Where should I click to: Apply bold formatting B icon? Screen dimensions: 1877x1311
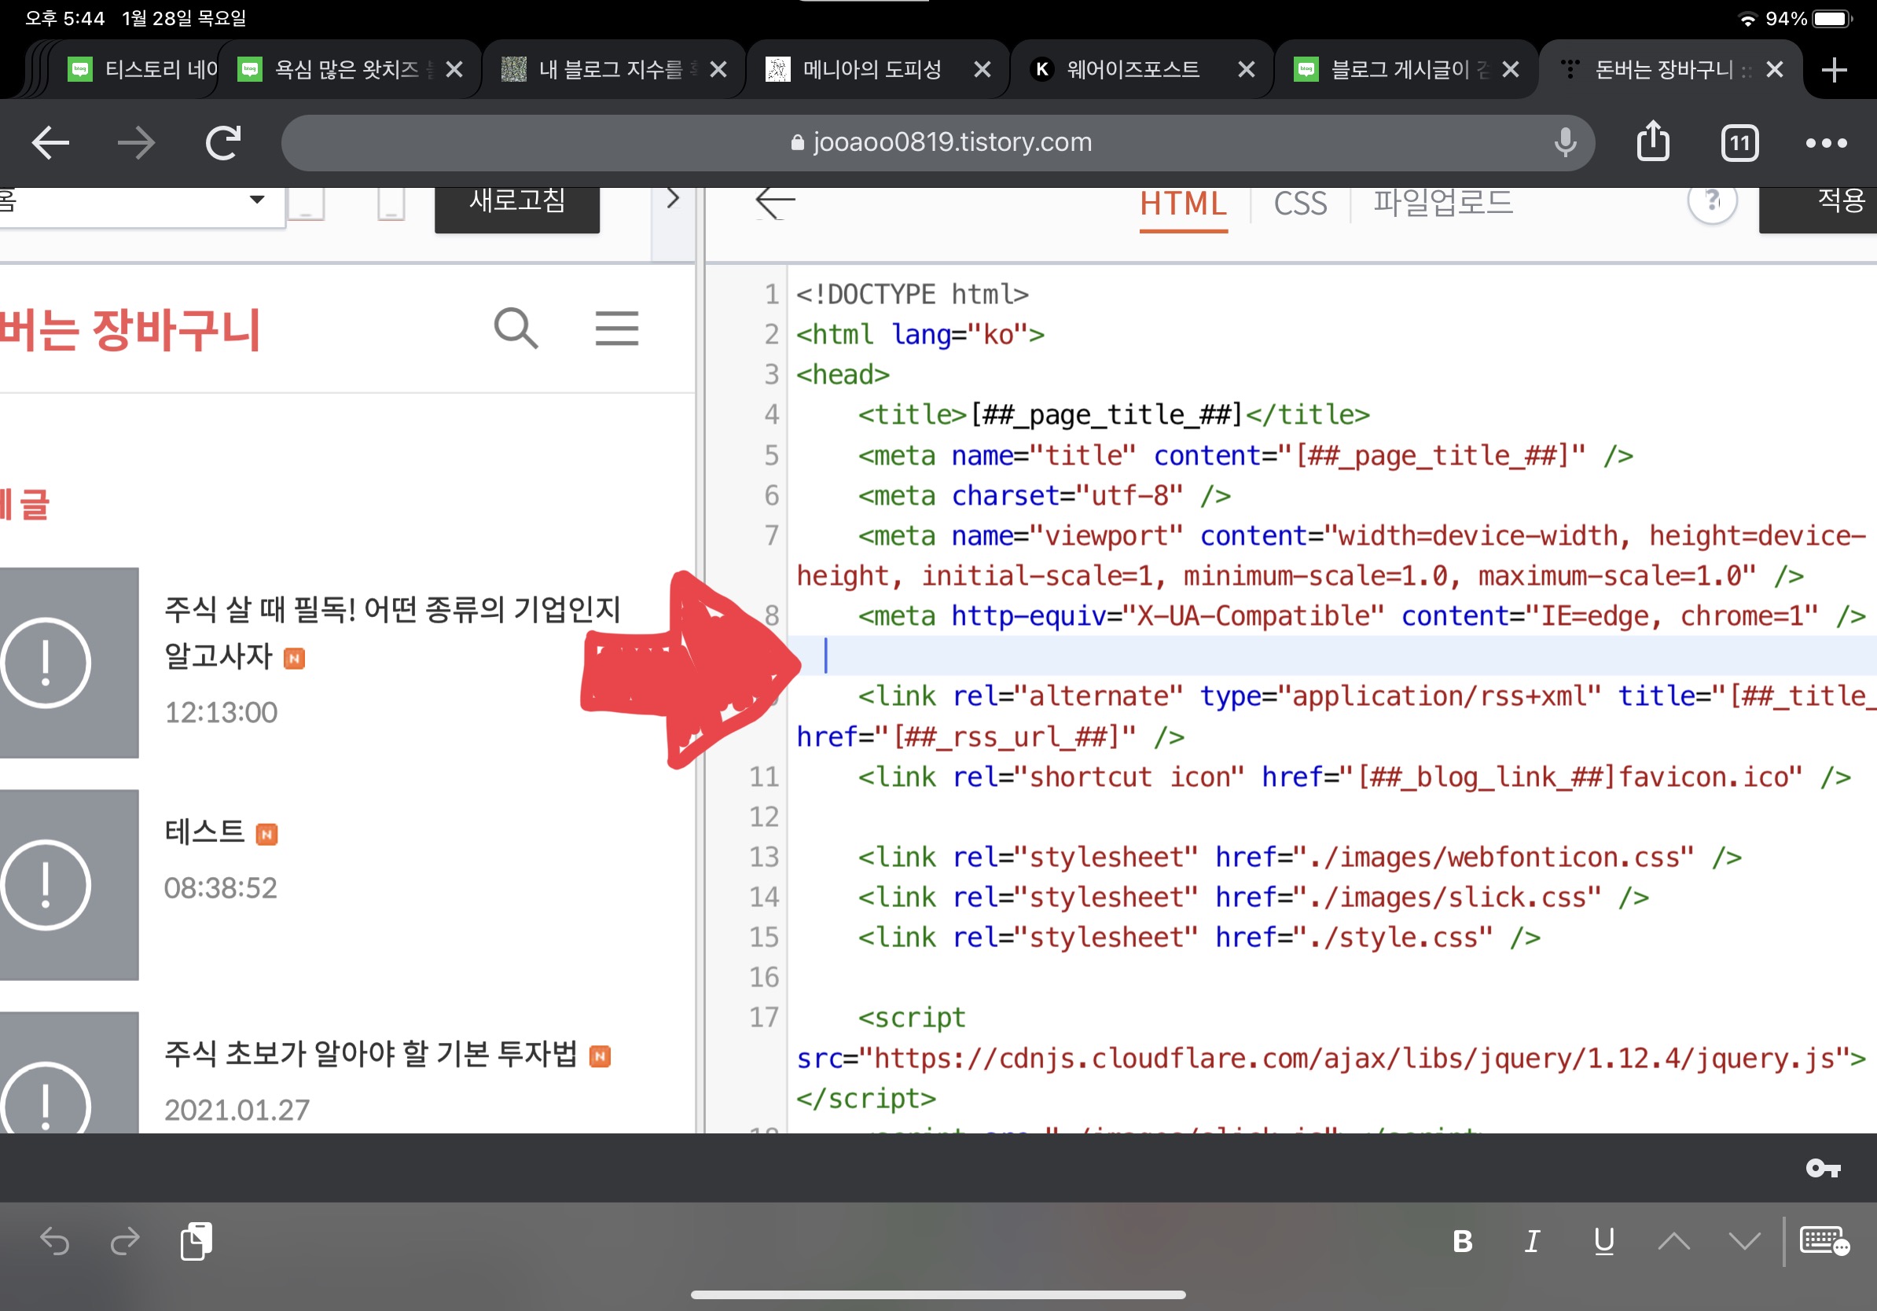tap(1463, 1242)
